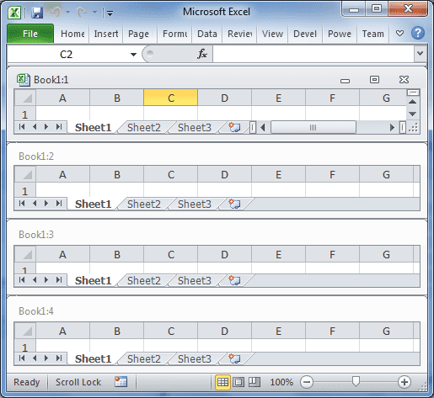This screenshot has height=398, width=434.
Task: Open the Team ribbon tab
Action: 372,34
